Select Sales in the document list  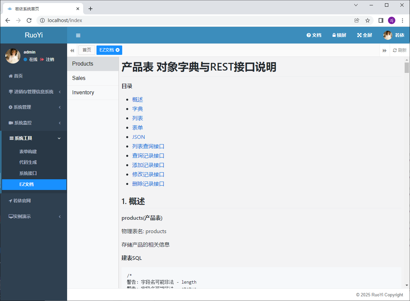coord(79,78)
